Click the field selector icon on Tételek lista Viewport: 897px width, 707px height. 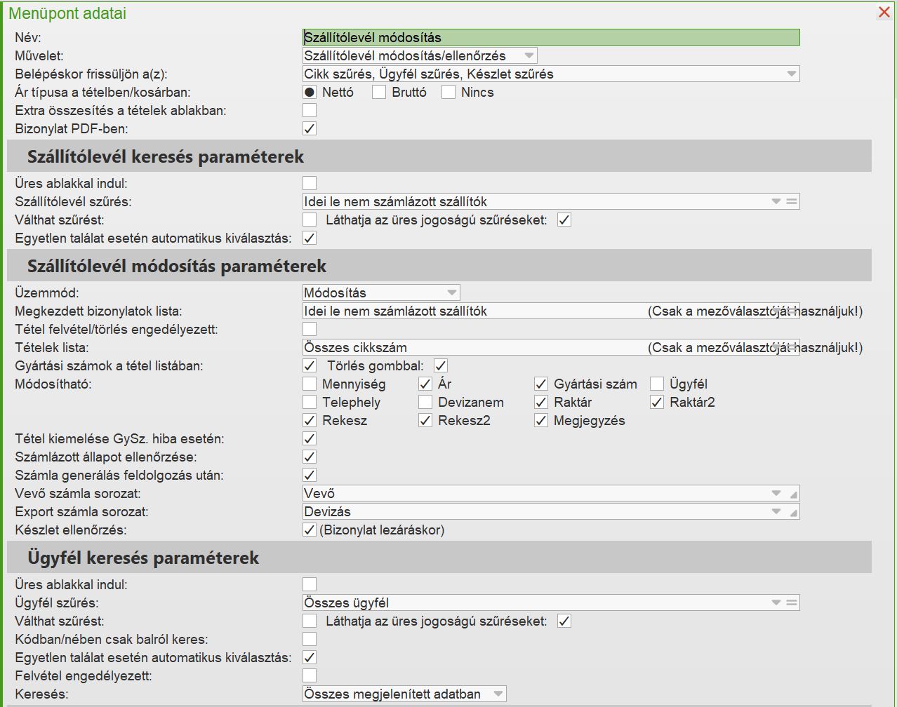click(x=792, y=347)
